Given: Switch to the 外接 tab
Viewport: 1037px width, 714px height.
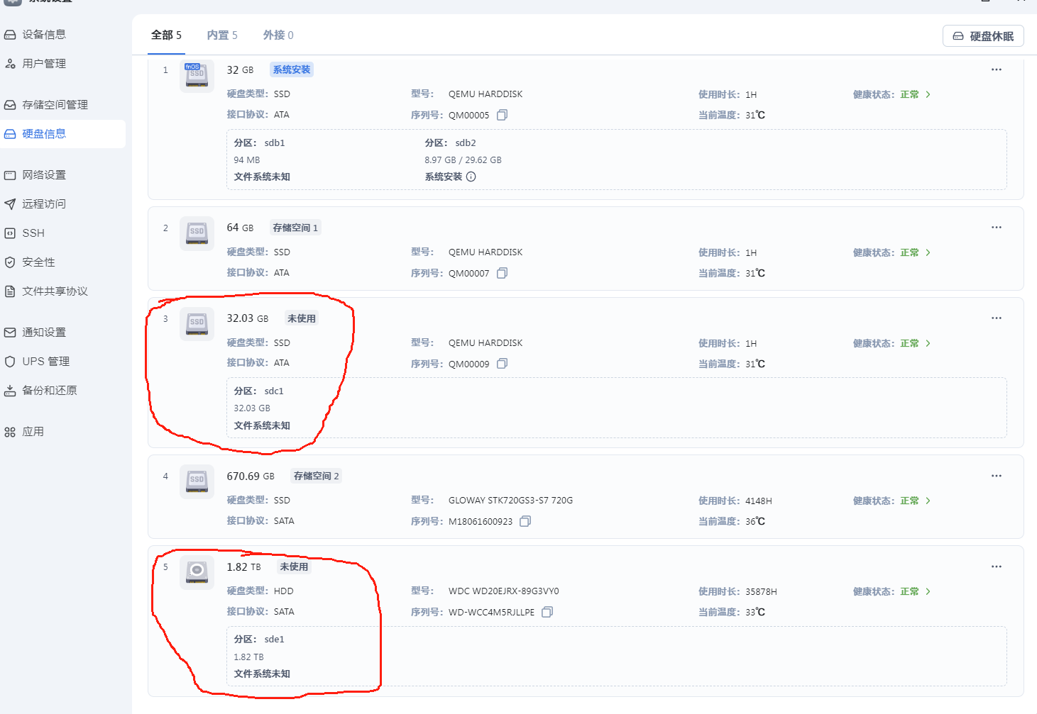Looking at the screenshot, I should 278,35.
